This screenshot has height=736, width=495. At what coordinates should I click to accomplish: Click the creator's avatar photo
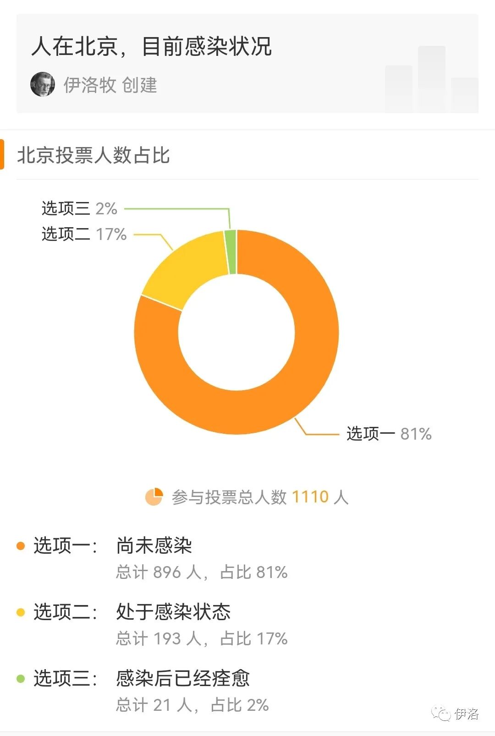43,84
